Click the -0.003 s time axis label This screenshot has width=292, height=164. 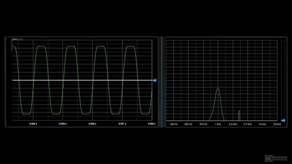pos(63,124)
